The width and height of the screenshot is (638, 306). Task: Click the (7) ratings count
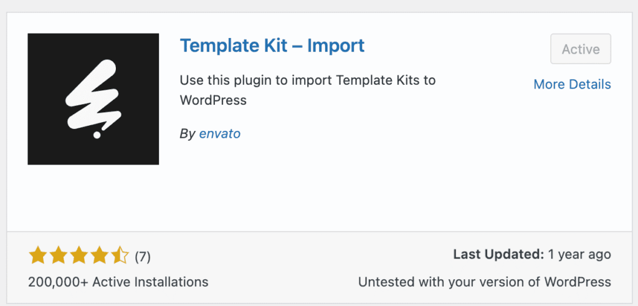[143, 257]
